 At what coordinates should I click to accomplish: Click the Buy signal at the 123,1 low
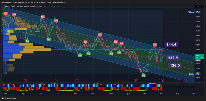click(x=143, y=76)
